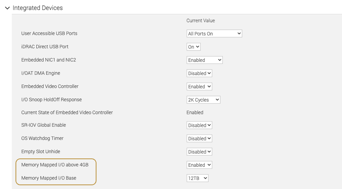Click the OS Watchdog Timer label

coord(42,138)
